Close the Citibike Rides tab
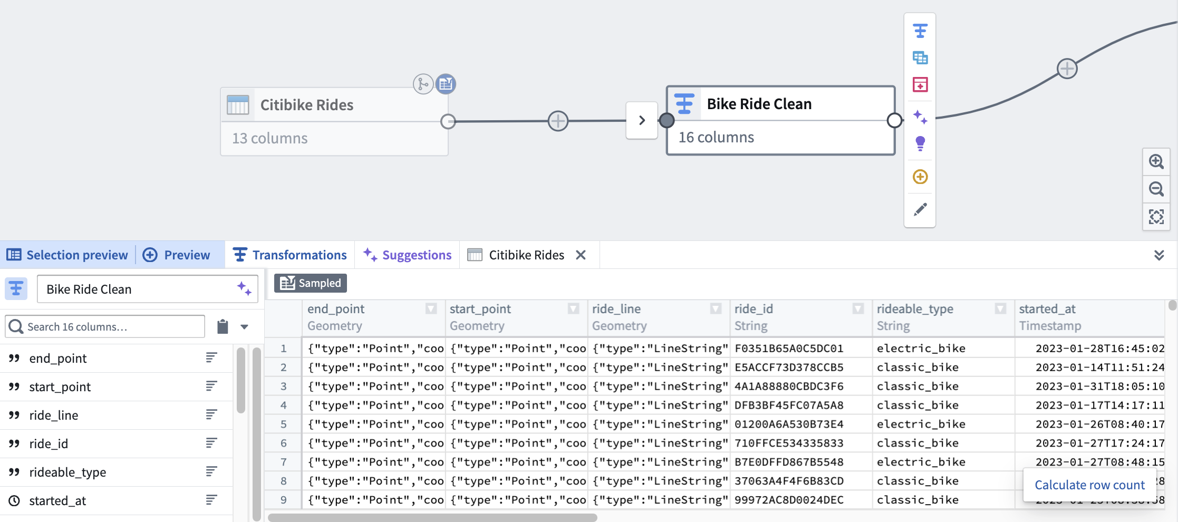Viewport: 1178px width, 522px height. pos(581,255)
